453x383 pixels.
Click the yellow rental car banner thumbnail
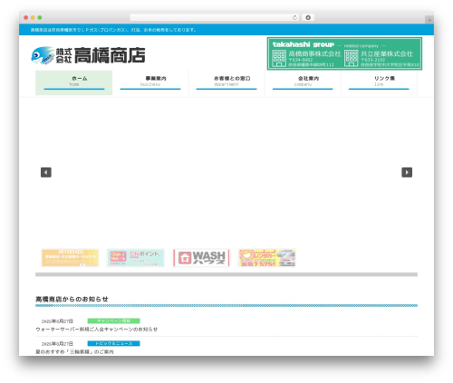click(266, 258)
